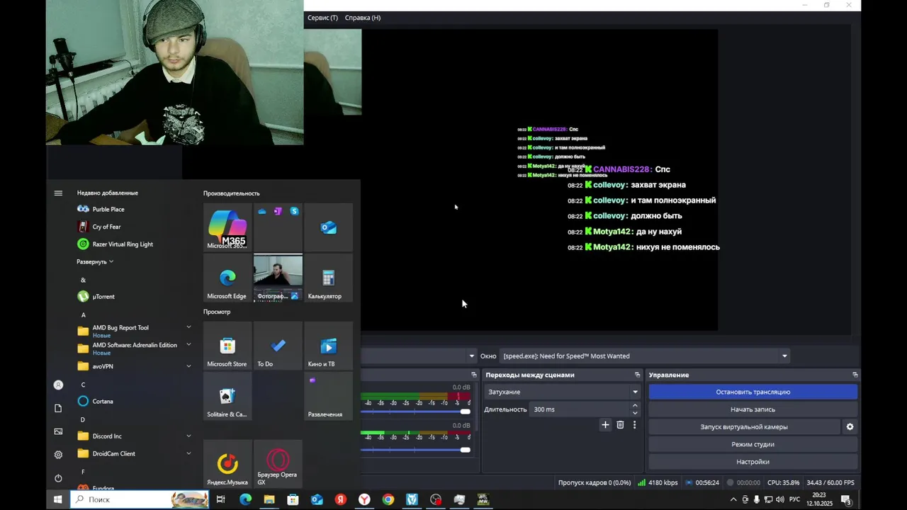The image size is (907, 510).
Task: Open Google Chrome from the taskbar
Action: tap(388, 499)
